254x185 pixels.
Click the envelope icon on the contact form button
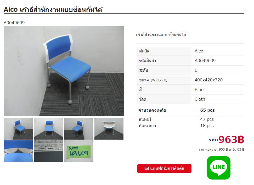(146, 168)
